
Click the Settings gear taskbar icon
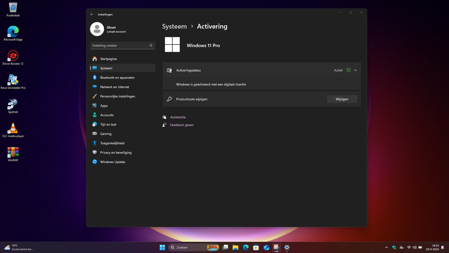pos(287,247)
